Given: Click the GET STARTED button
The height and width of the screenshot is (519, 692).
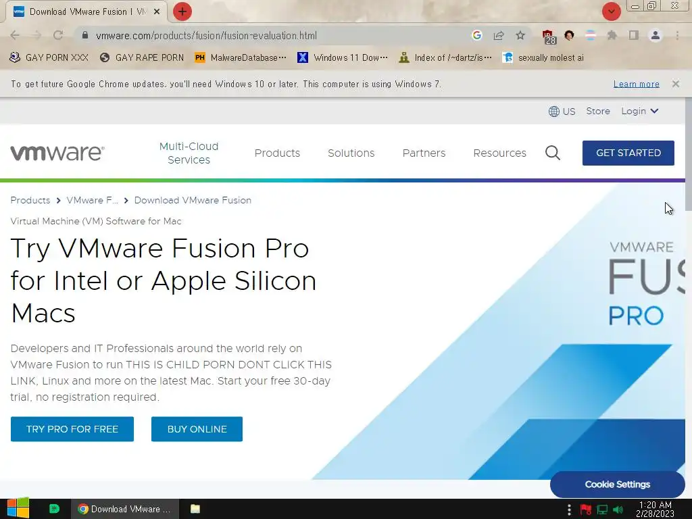Looking at the screenshot, I should click(x=628, y=153).
